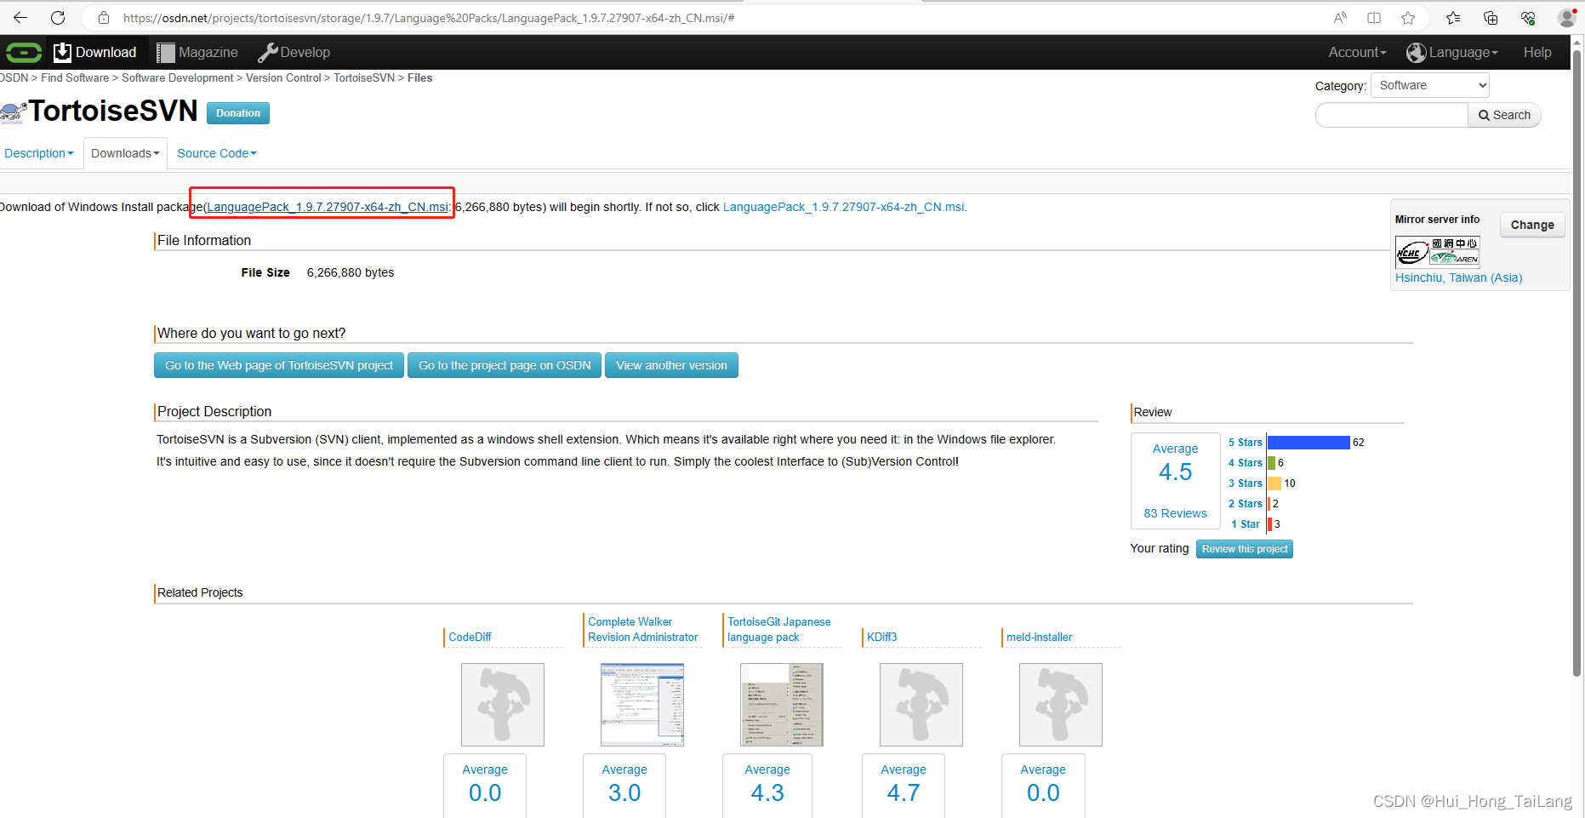Image resolution: width=1585 pixels, height=818 pixels.
Task: Open Hsinchu, Taiwan (Asia) link
Action: [1458, 277]
